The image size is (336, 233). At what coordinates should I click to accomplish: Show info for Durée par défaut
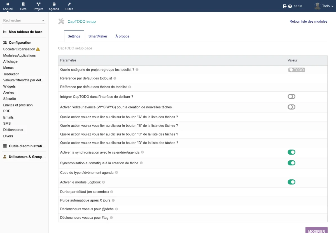tap(112, 192)
